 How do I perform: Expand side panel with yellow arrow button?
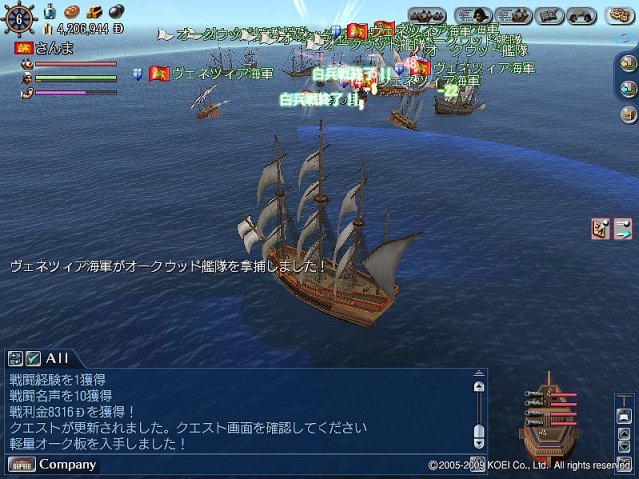pyautogui.click(x=628, y=64)
